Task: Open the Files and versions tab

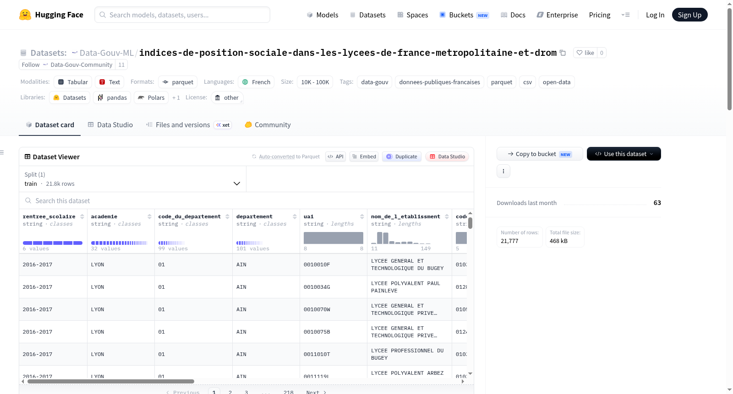Action: pyautogui.click(x=189, y=124)
